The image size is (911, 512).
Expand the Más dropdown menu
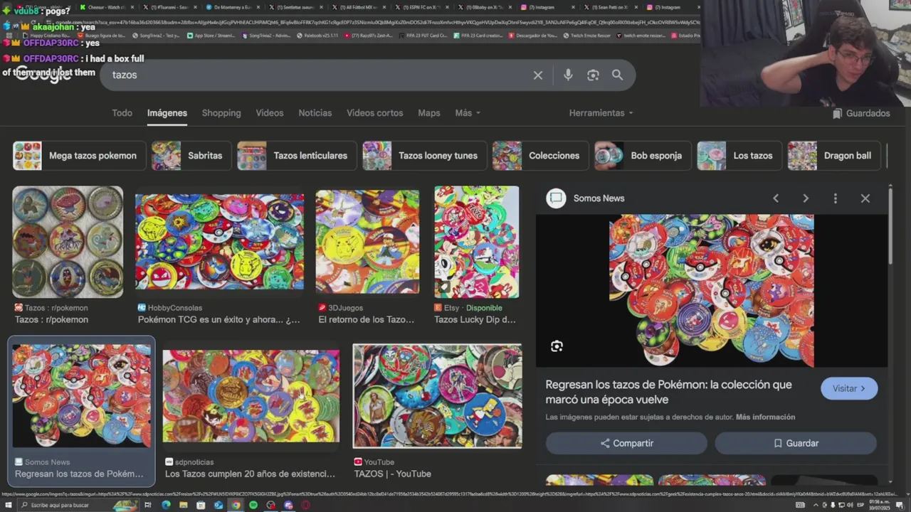(x=468, y=113)
